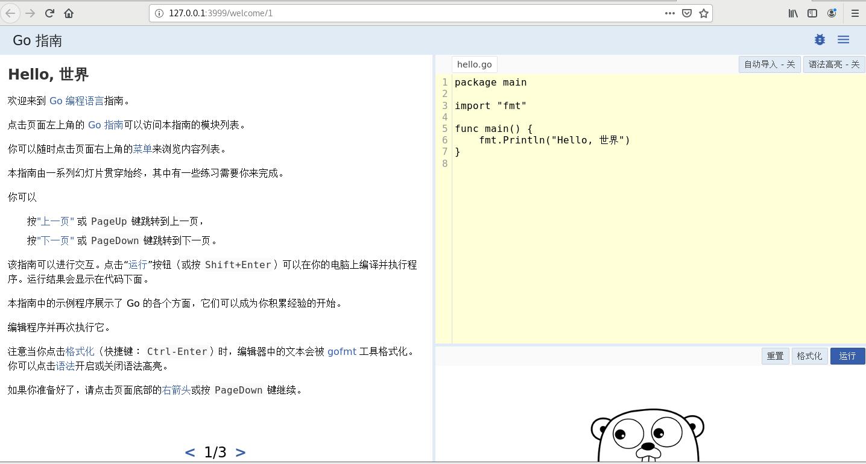Open page actions three-dot menu

669,13
